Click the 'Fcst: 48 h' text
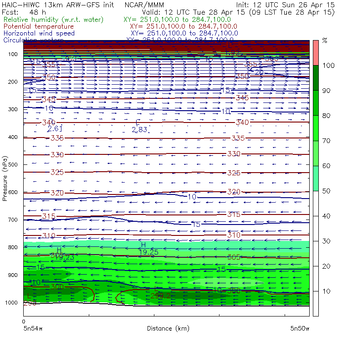Screen dimensions: 337x337 point(24,12)
